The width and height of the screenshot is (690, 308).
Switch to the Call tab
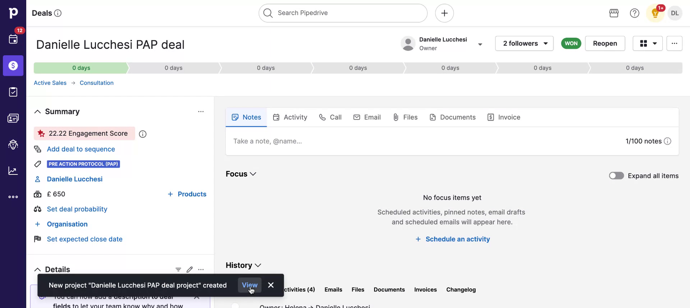(330, 117)
